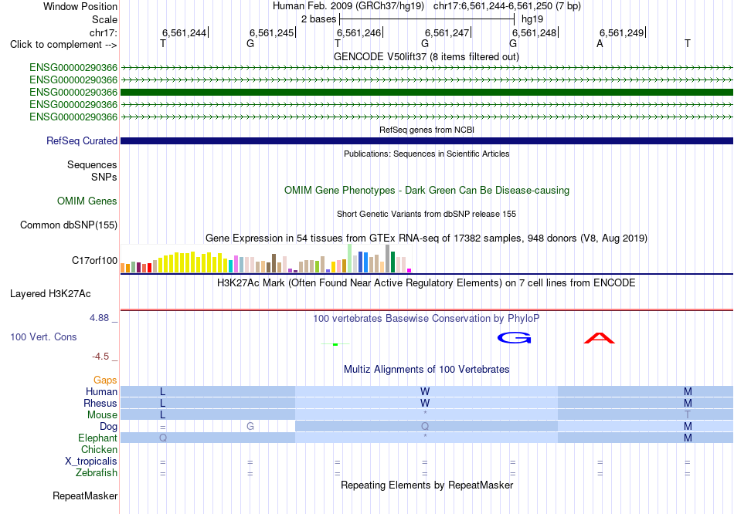
Task: Click the faded T in the Mouse row
Action: point(688,415)
